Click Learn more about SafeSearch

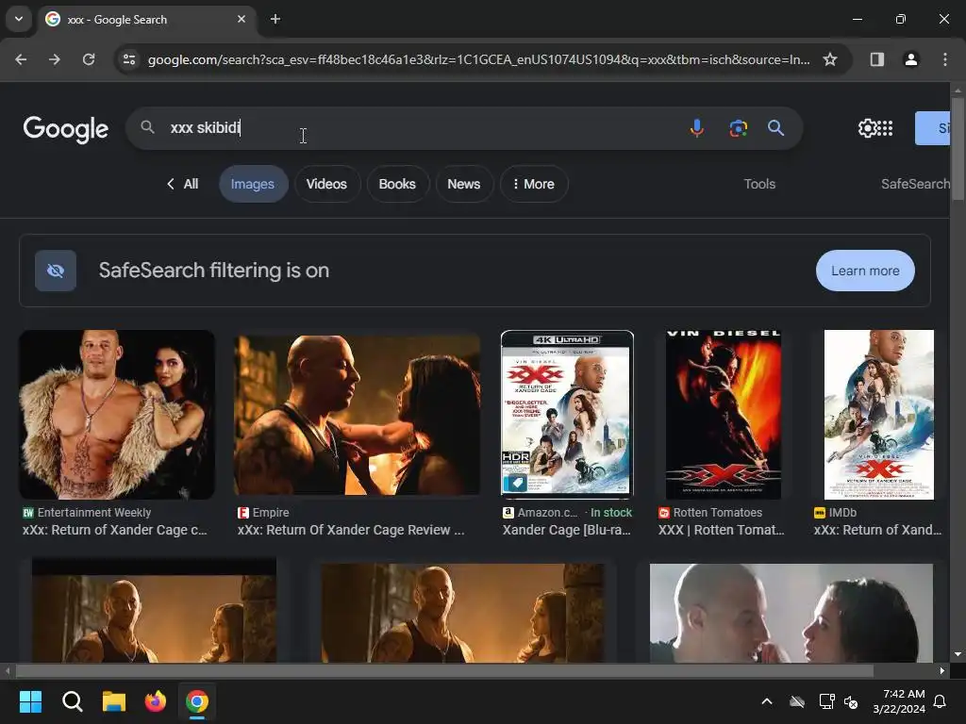(x=865, y=271)
